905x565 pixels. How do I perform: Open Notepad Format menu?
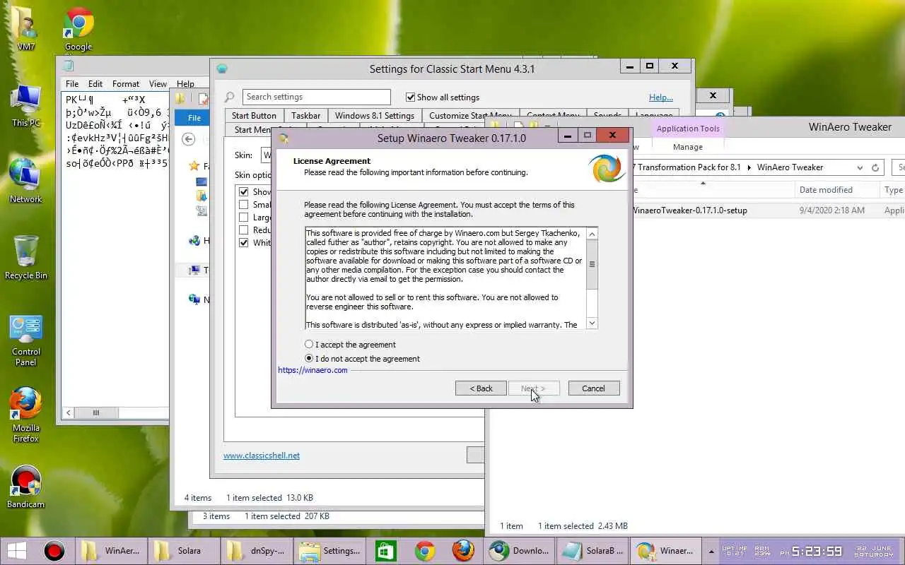click(x=126, y=84)
